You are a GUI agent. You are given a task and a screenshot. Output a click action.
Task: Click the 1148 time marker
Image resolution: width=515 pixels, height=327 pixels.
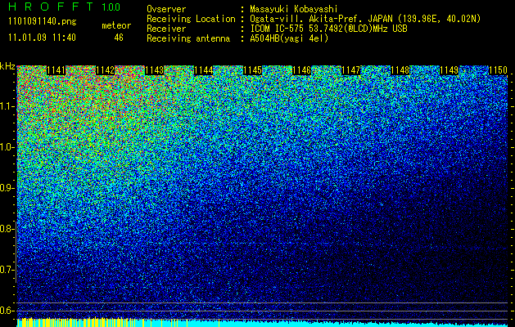(x=400, y=70)
